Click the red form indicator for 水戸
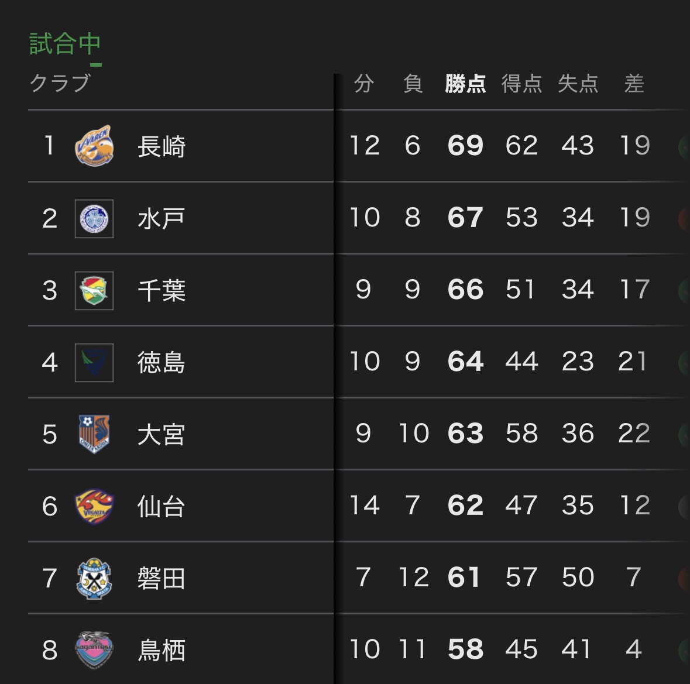The width and height of the screenshot is (690, 684). click(684, 218)
